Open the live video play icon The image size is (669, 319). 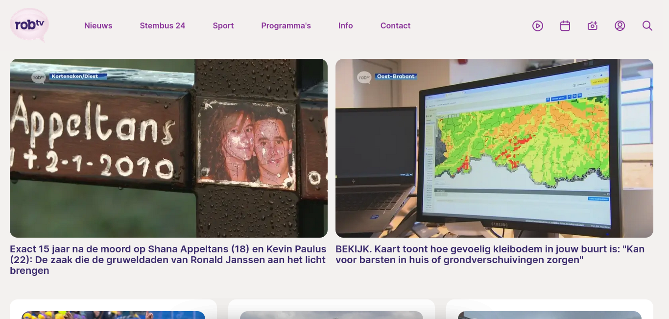538,26
